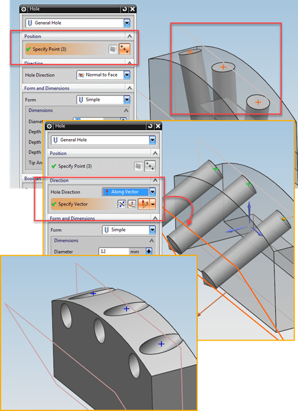Click Sketch Section icon in back Hole dialog
This screenshot has height=411, width=298.
[113, 49]
